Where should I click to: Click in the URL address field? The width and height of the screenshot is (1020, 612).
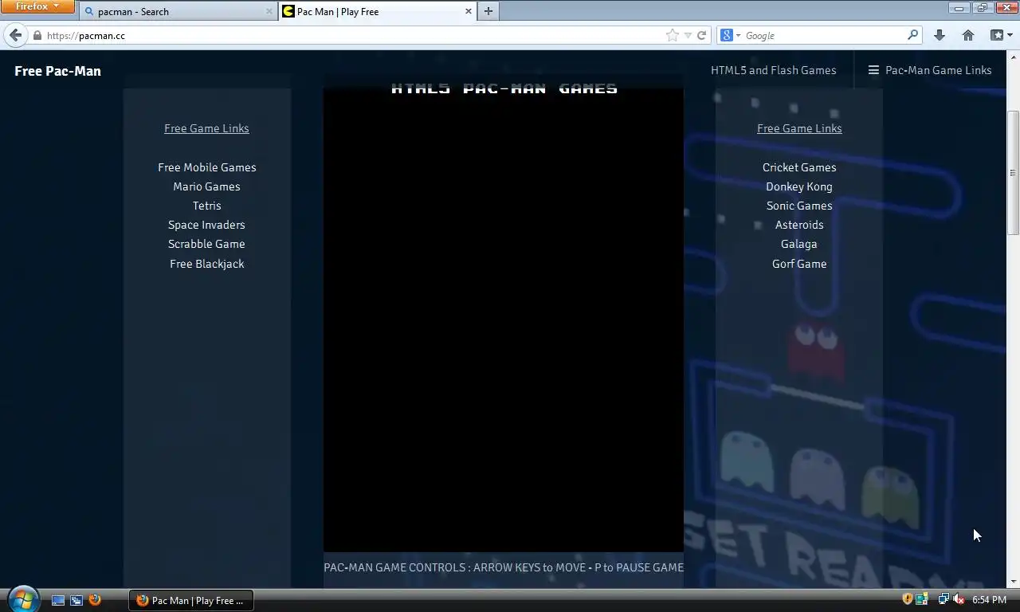click(351, 36)
